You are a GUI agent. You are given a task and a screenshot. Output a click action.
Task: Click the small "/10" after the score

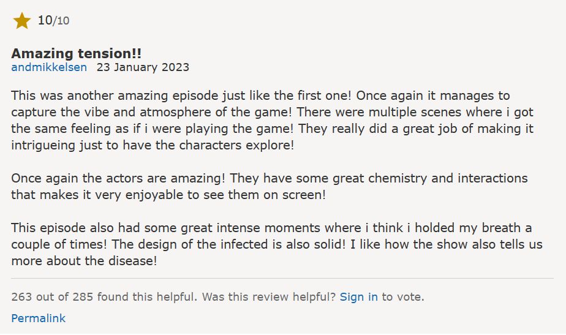61,21
